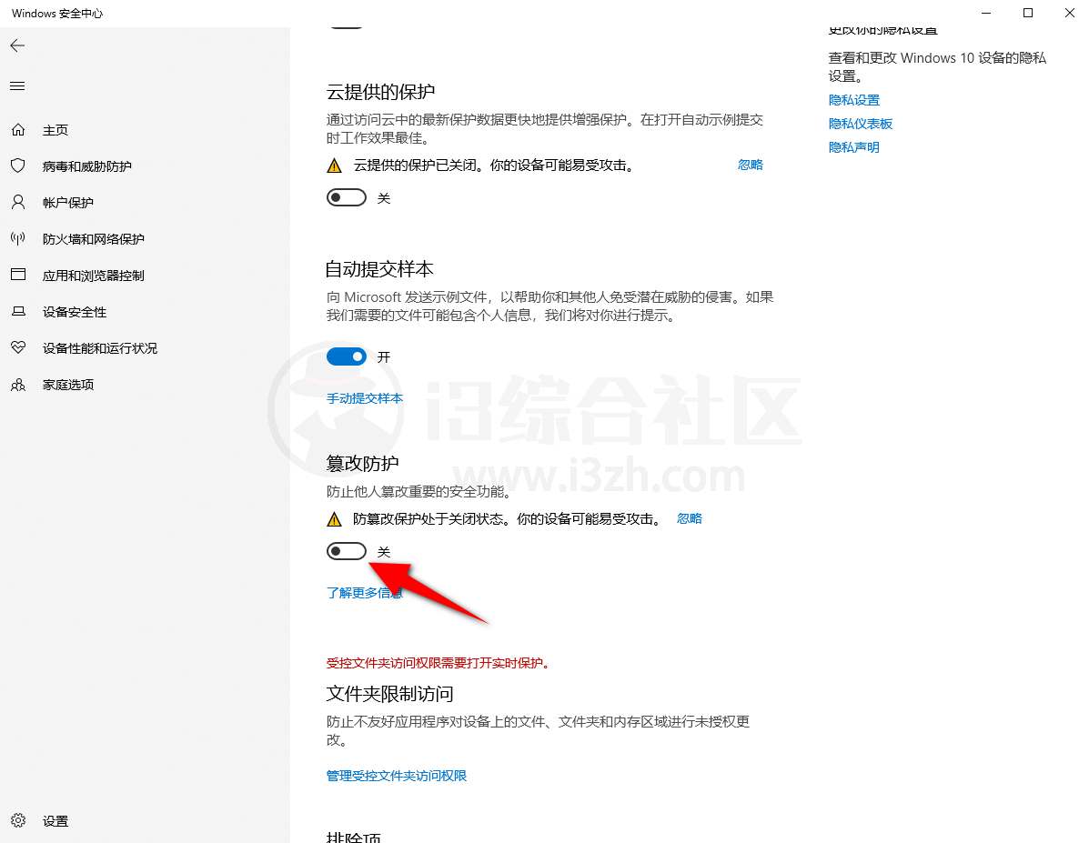The width and height of the screenshot is (1089, 843).
Task: Click warning icon beside cloud protection message
Action: pyautogui.click(x=334, y=166)
